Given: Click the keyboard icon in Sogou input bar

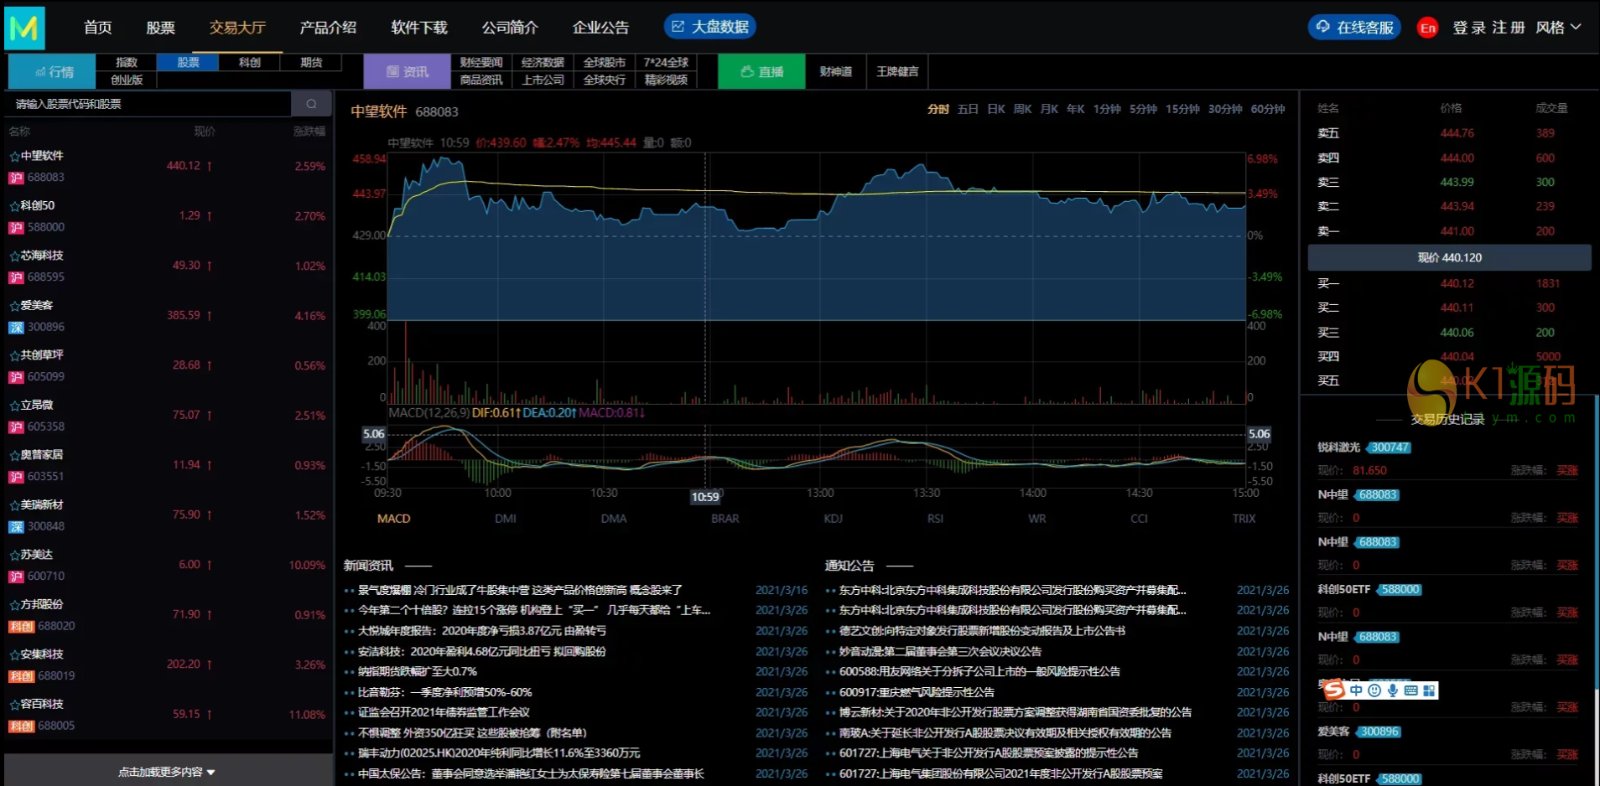Looking at the screenshot, I should click(1410, 690).
